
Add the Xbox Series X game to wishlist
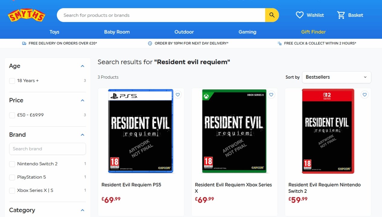coord(271,95)
